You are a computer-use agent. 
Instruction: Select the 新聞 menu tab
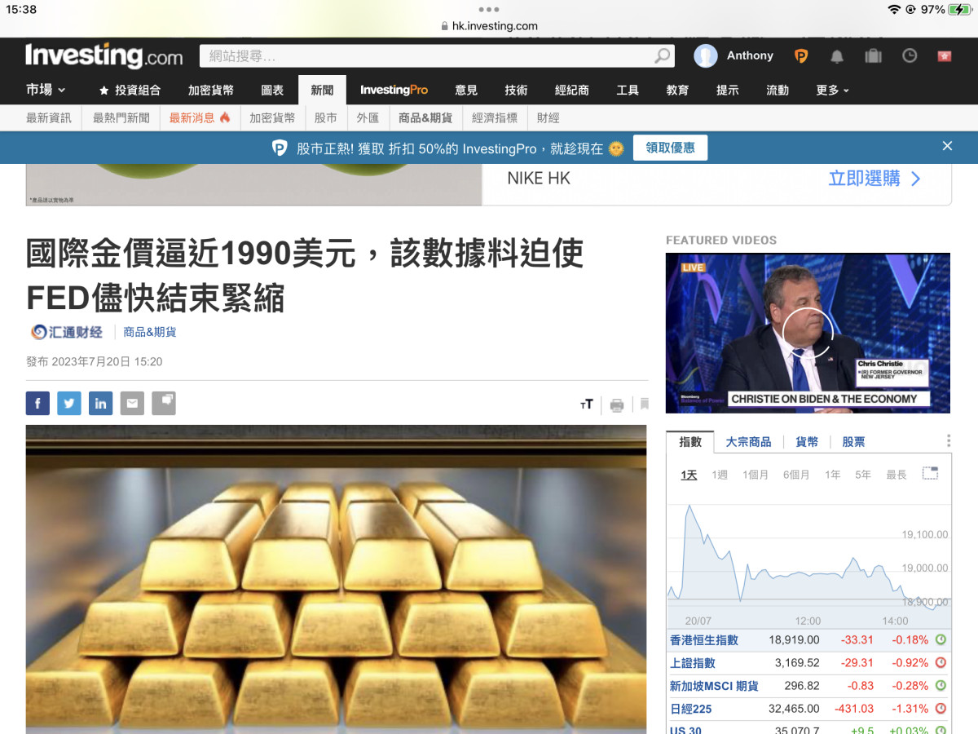pos(322,91)
